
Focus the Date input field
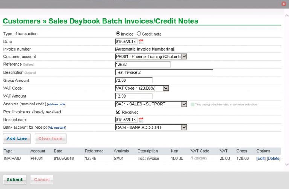[x=126, y=42]
